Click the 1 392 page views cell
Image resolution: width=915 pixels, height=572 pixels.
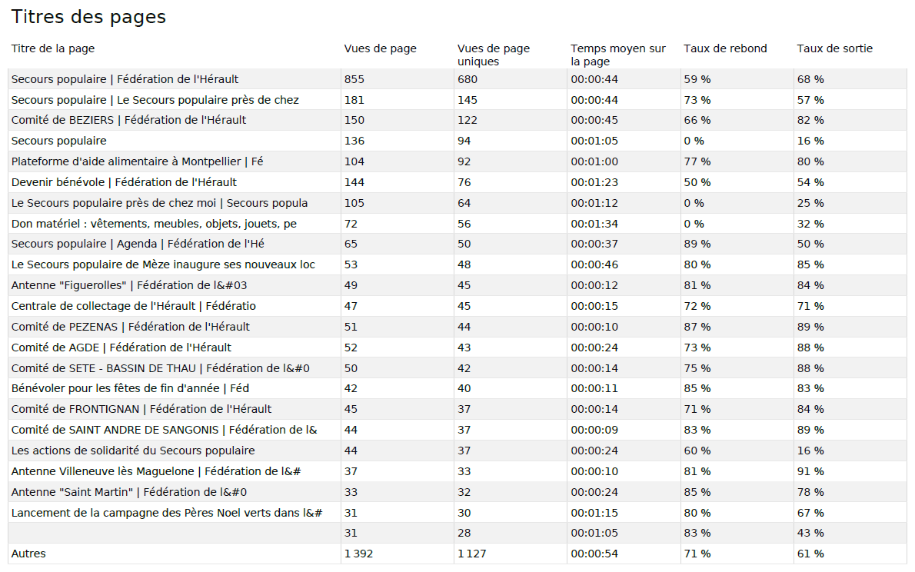point(359,554)
